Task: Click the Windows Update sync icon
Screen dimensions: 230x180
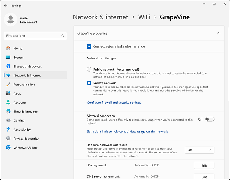Action: [x=8, y=148]
